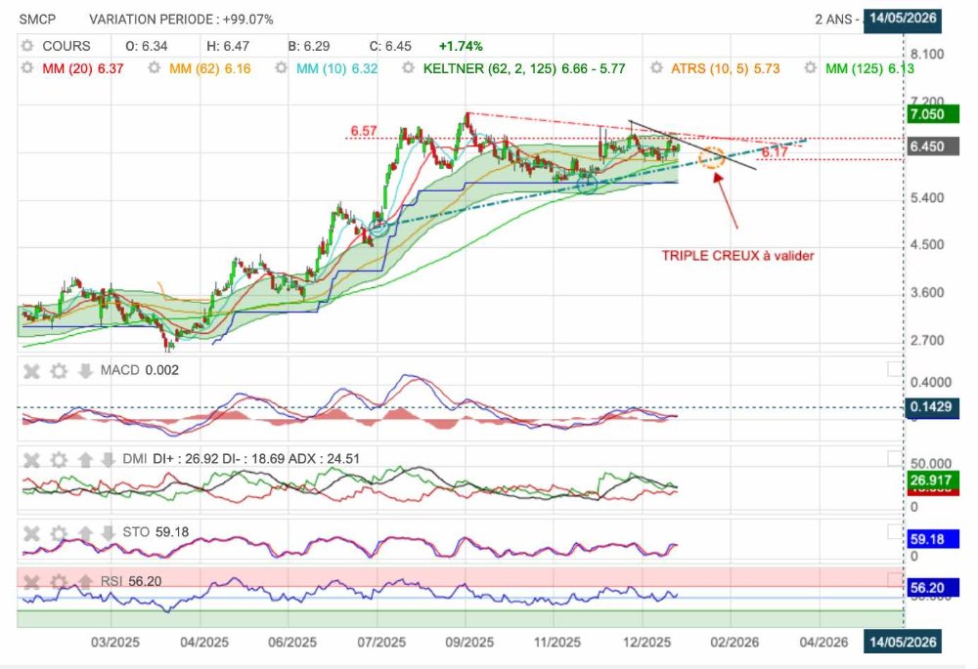Open settings gear for MM (62) indicator
Viewport: 978px width, 669px height.
[155, 68]
